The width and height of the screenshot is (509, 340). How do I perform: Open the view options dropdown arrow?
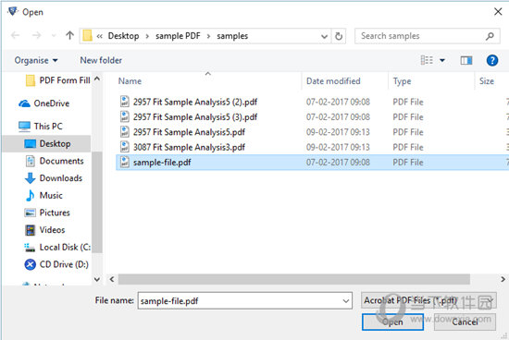[x=442, y=60]
